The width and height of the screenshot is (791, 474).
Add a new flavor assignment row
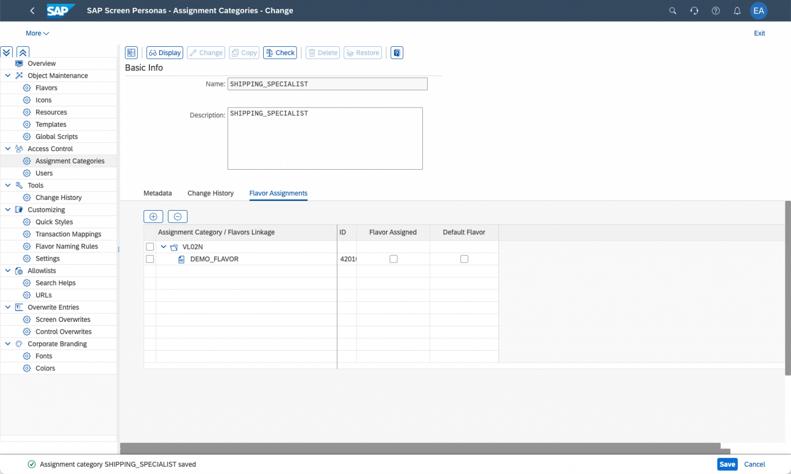point(153,216)
